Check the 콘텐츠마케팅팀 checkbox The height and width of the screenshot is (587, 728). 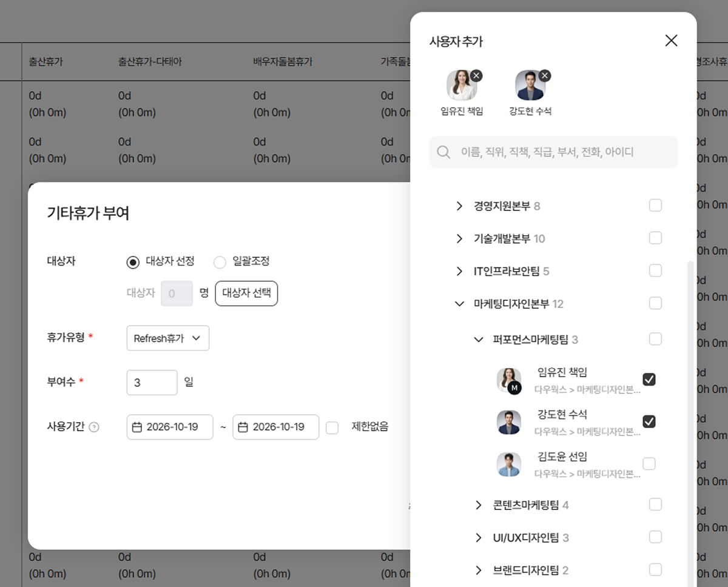pyautogui.click(x=655, y=505)
